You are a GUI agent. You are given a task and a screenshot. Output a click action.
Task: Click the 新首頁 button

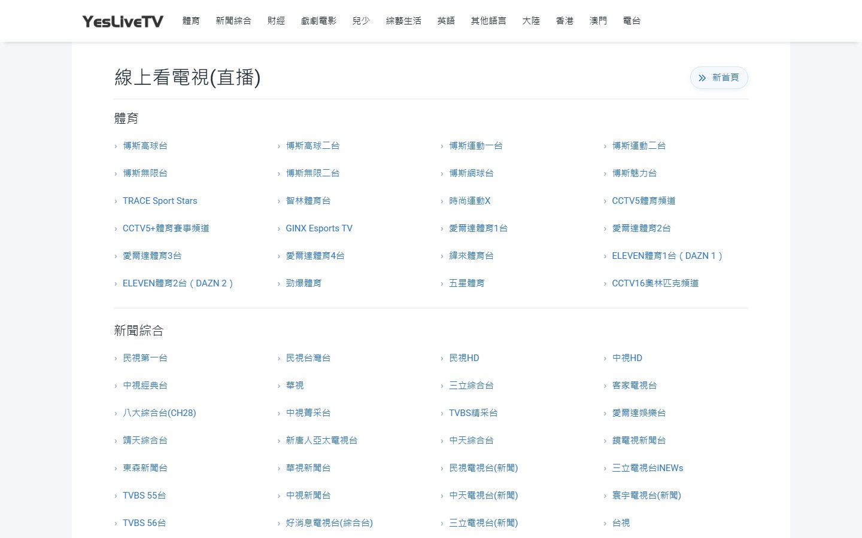tap(719, 78)
